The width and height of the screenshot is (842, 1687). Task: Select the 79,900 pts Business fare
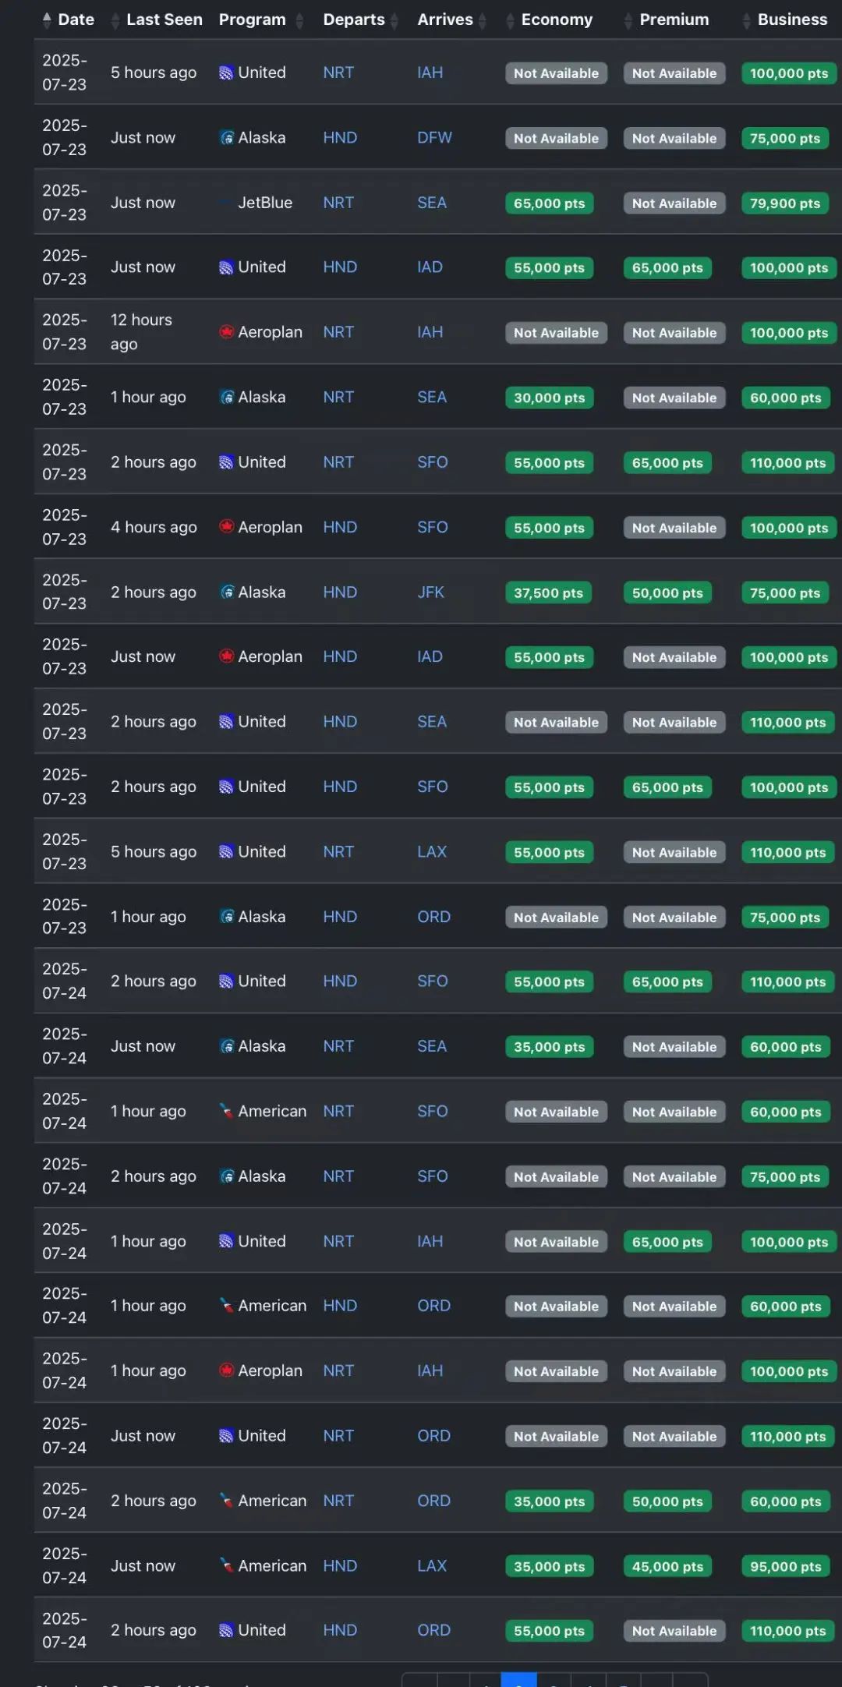(x=784, y=203)
